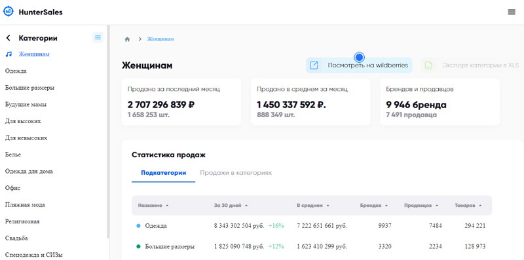Open Для невысоких category in sidebar
The height and width of the screenshot is (260, 524).
(26, 138)
